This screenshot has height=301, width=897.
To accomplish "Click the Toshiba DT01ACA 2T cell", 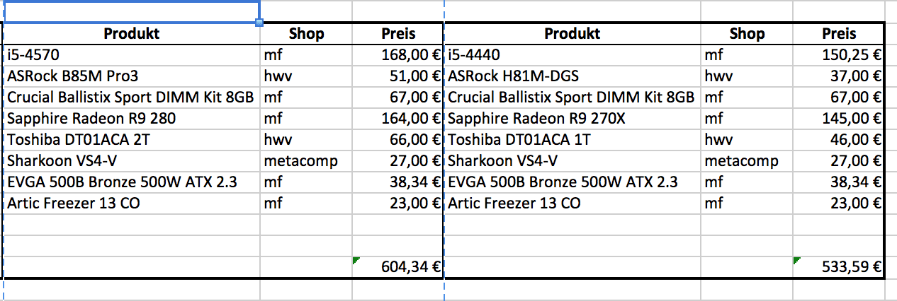I will (132, 139).
